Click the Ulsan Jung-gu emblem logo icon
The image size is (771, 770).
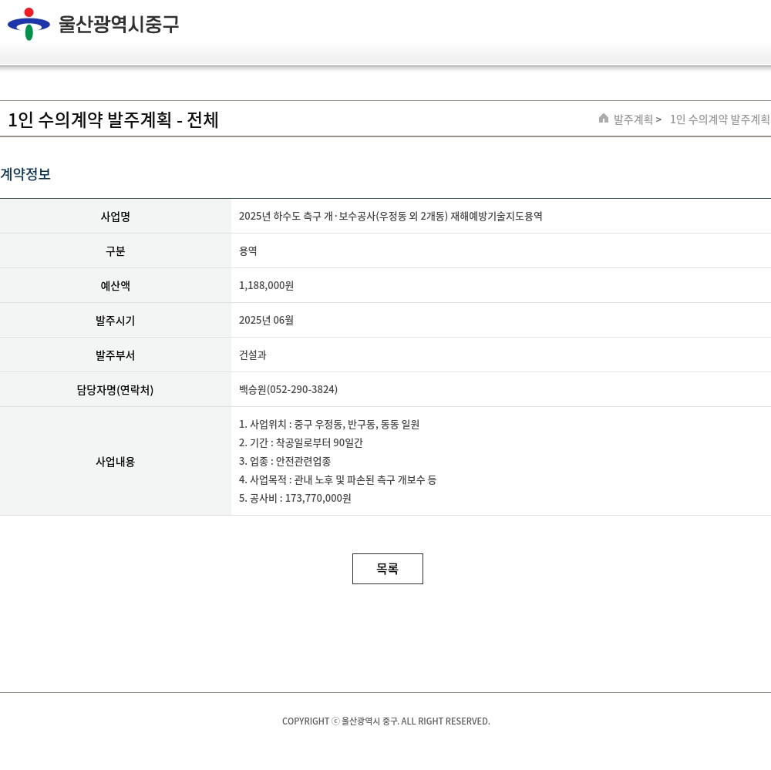29,24
